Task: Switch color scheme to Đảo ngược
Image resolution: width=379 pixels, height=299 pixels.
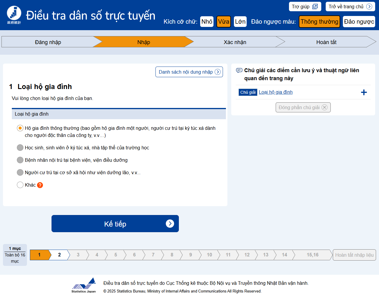Action: (x=359, y=22)
